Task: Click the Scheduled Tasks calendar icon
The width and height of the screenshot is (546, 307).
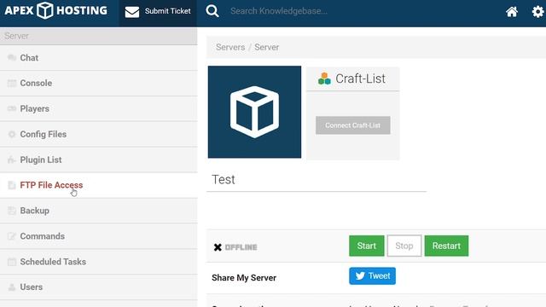Action: pos(12,262)
